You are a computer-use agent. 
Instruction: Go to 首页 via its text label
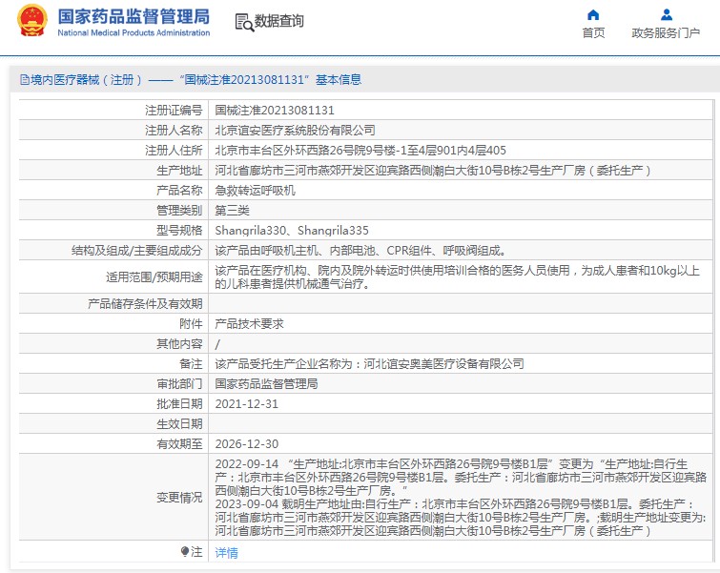(593, 33)
